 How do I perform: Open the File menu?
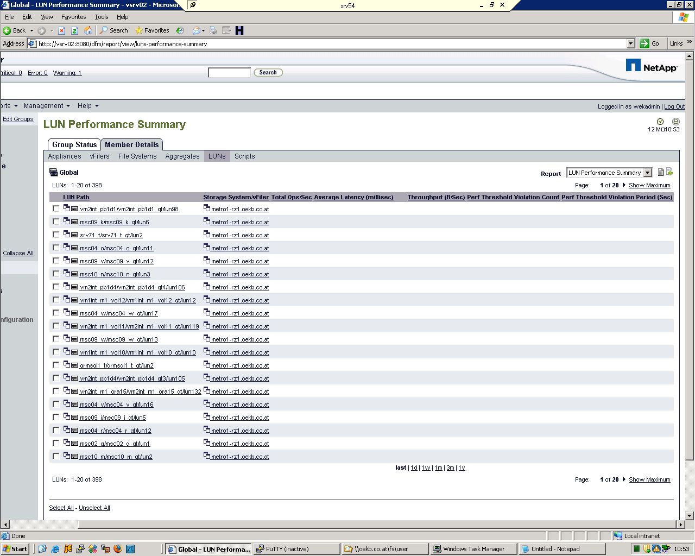pos(9,17)
